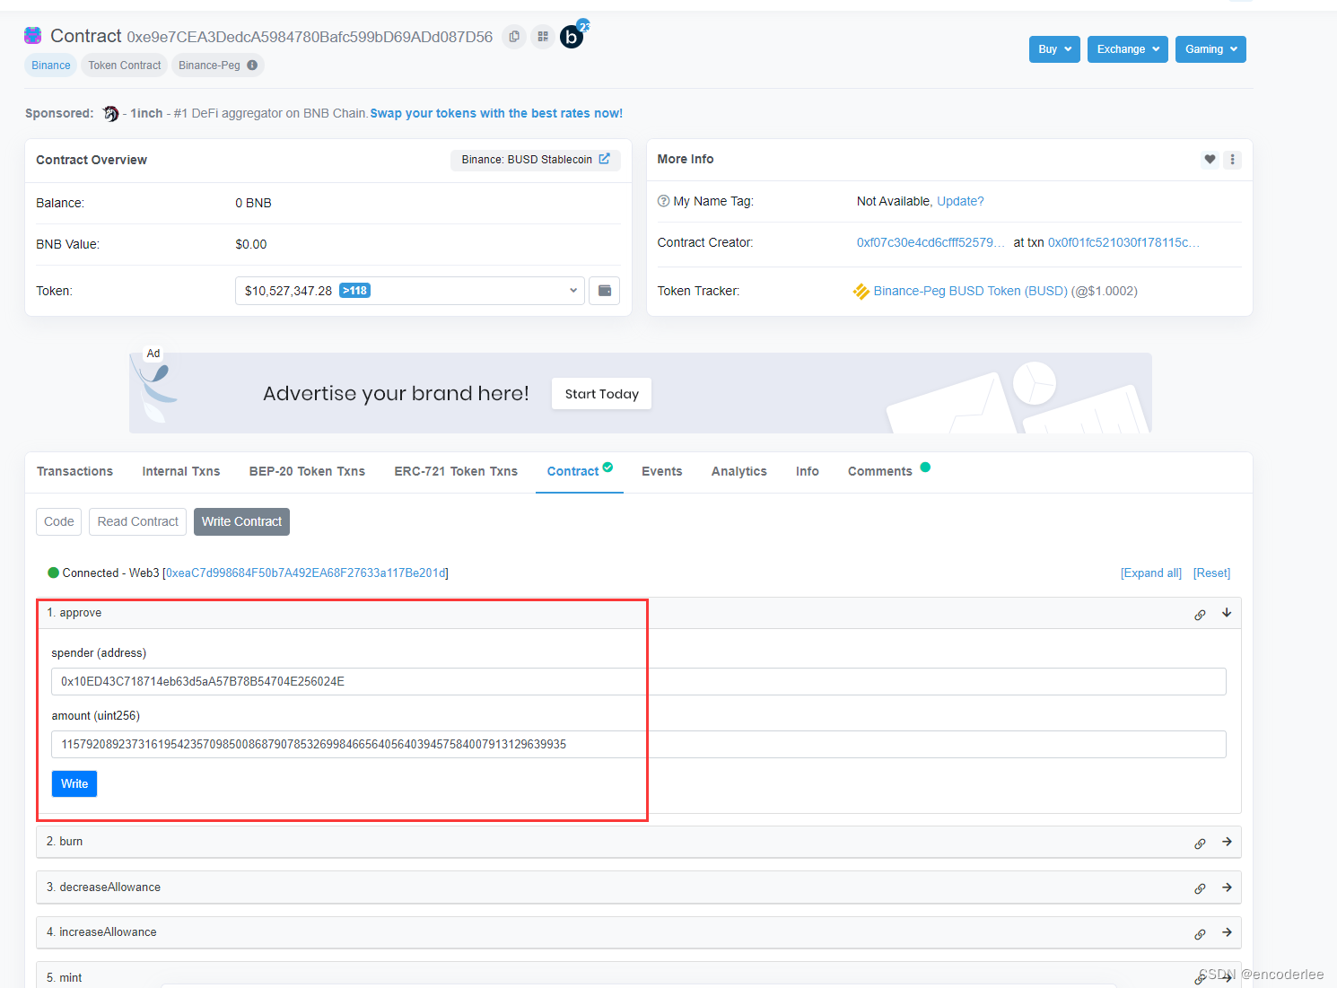
Task: Click the Token Contract tag
Action: click(x=125, y=66)
